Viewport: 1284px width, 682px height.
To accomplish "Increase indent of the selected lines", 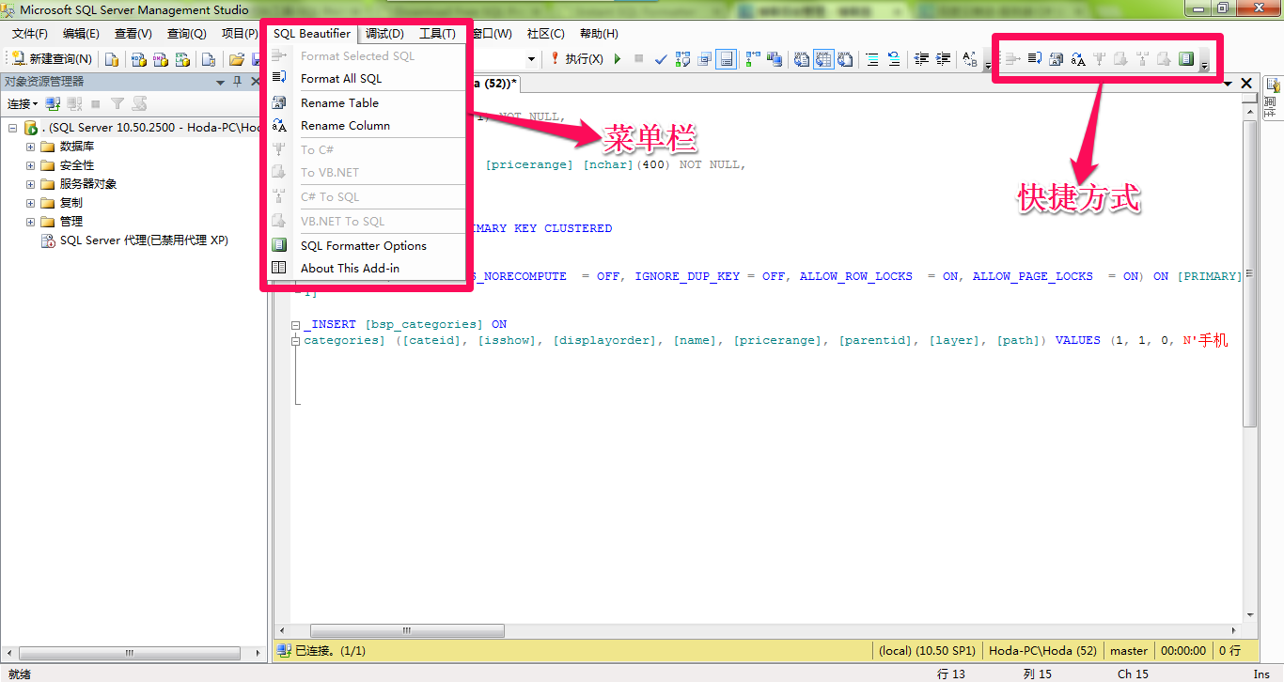I will coord(943,59).
